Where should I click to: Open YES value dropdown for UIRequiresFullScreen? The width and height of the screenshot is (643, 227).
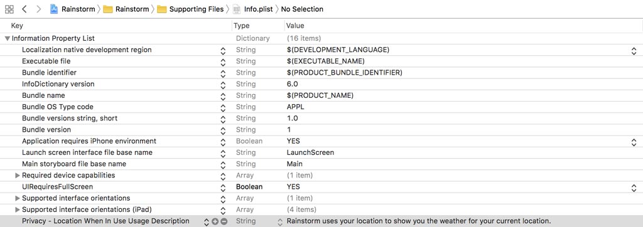634,187
